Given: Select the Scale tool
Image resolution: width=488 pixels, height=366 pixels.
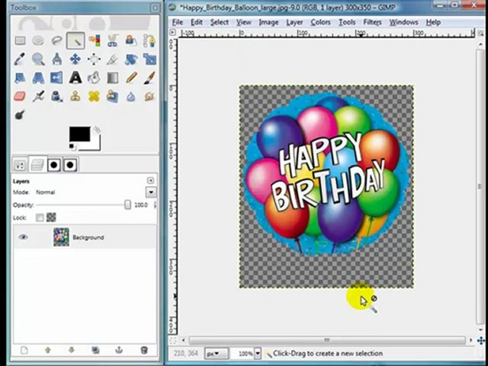Looking at the screenshot, I should coord(149,59).
